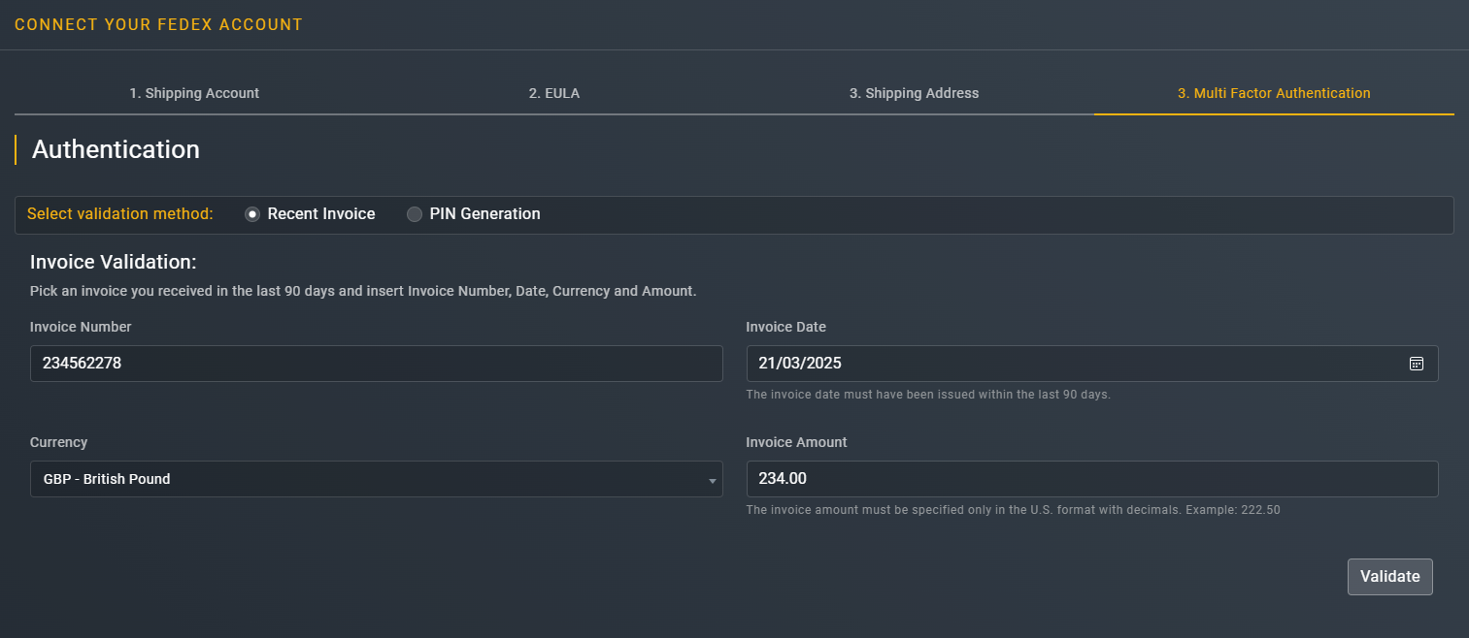The height and width of the screenshot is (638, 1469).
Task: Open the Shipping Address step tab
Action: (x=914, y=93)
